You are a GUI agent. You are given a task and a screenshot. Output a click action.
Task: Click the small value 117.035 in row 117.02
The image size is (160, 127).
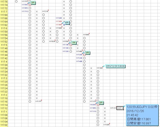click(x=106, y=125)
